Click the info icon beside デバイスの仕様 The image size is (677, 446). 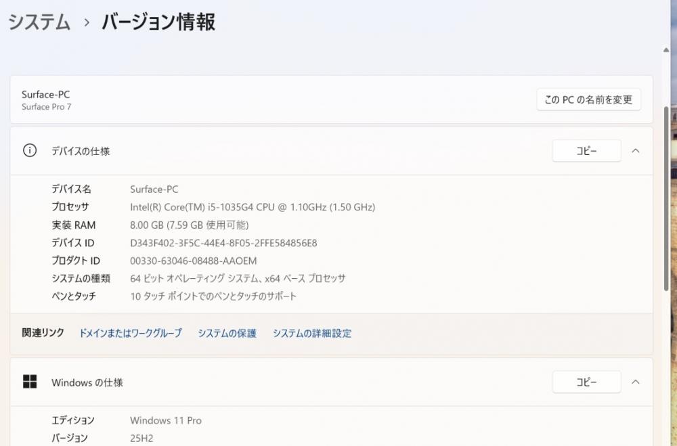(x=29, y=151)
